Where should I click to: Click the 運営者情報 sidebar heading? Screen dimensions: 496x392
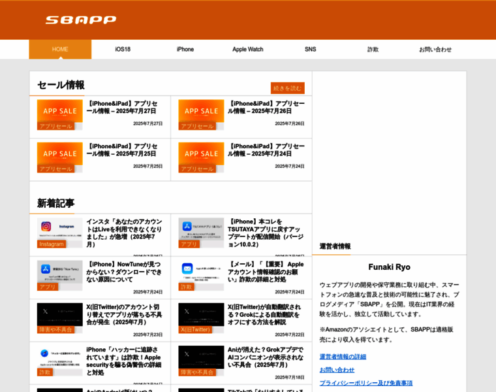pyautogui.click(x=335, y=246)
